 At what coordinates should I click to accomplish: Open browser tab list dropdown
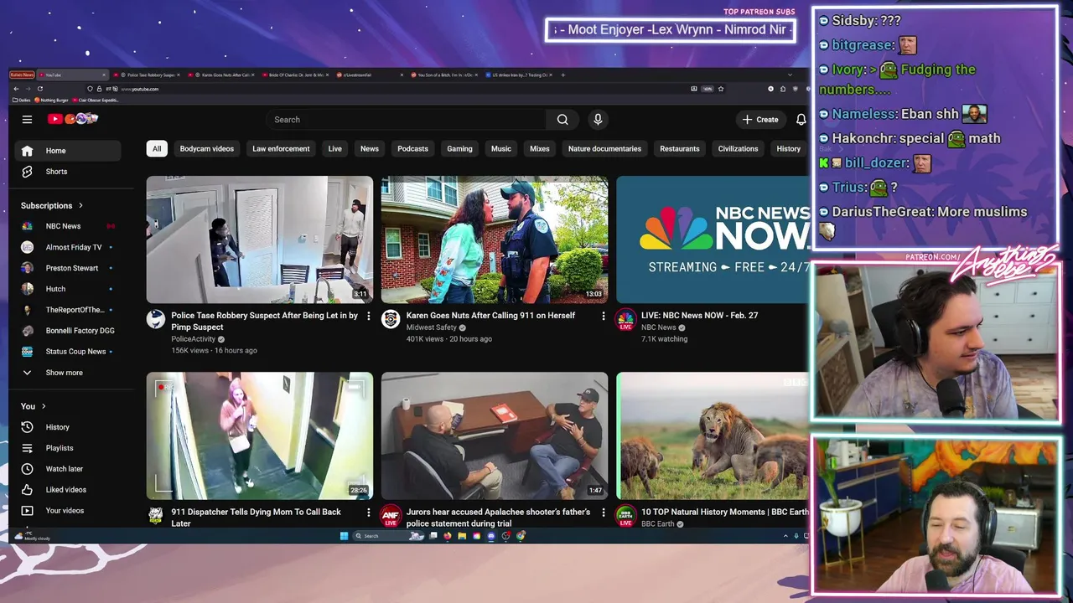tap(789, 75)
